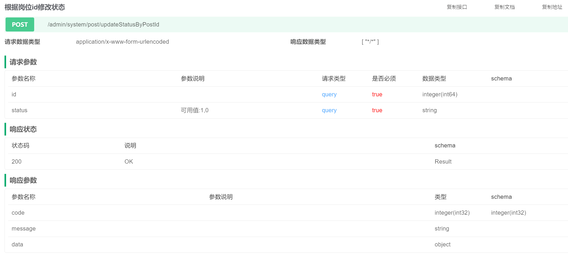Click the 请求参数 section heading
568x257 pixels.
(23, 62)
